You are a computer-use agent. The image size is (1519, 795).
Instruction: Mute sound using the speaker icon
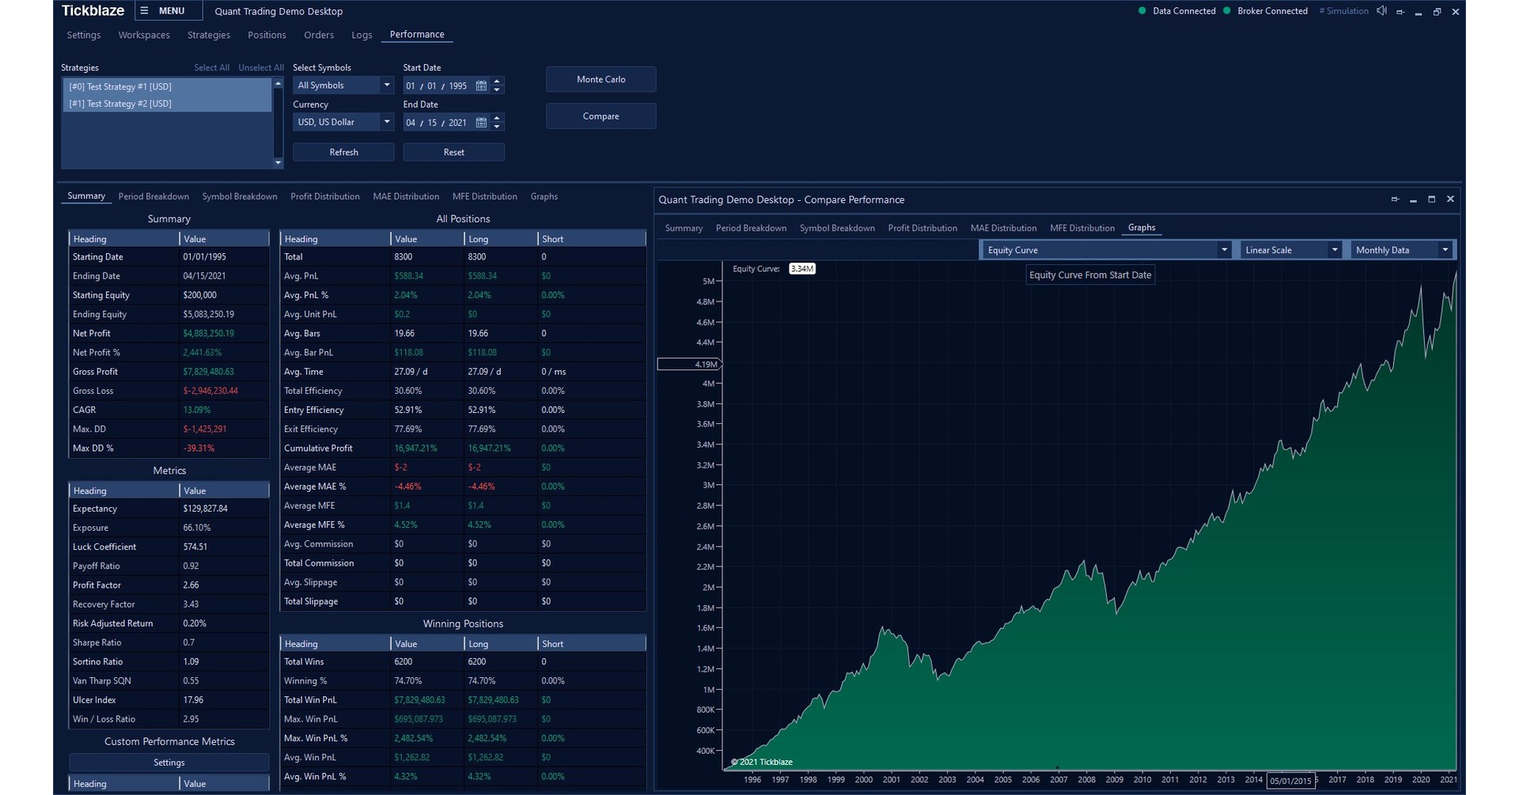click(x=1381, y=10)
